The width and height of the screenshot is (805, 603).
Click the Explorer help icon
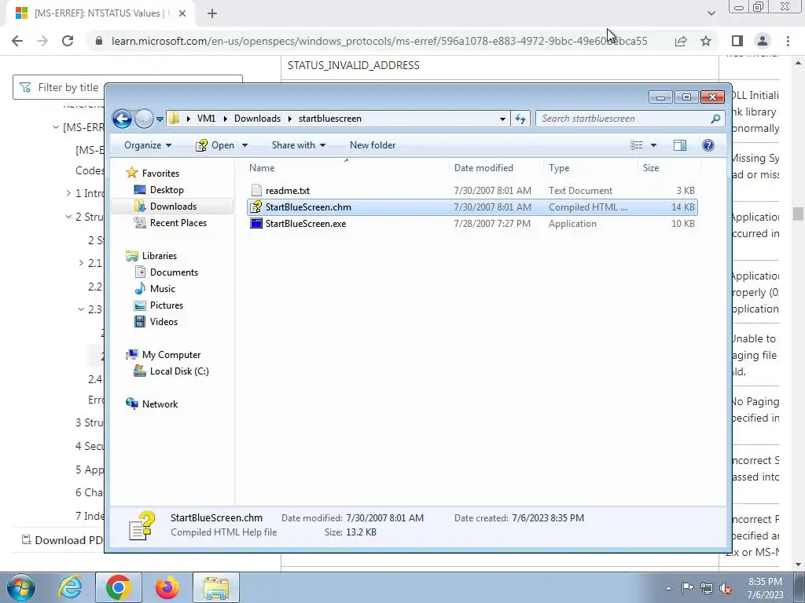pyautogui.click(x=708, y=145)
